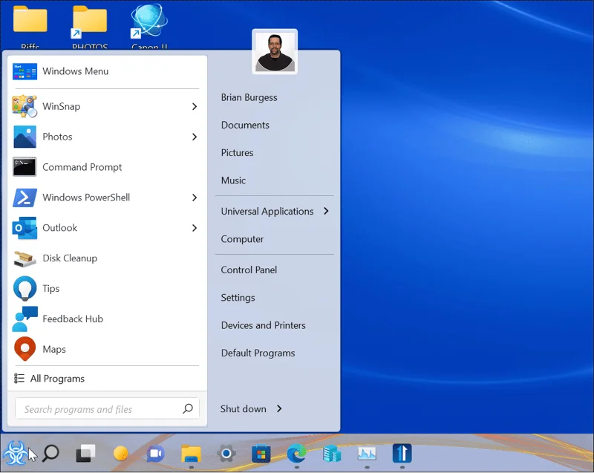594x473 pixels.
Task: Open Computer from the right pane
Action: (242, 239)
